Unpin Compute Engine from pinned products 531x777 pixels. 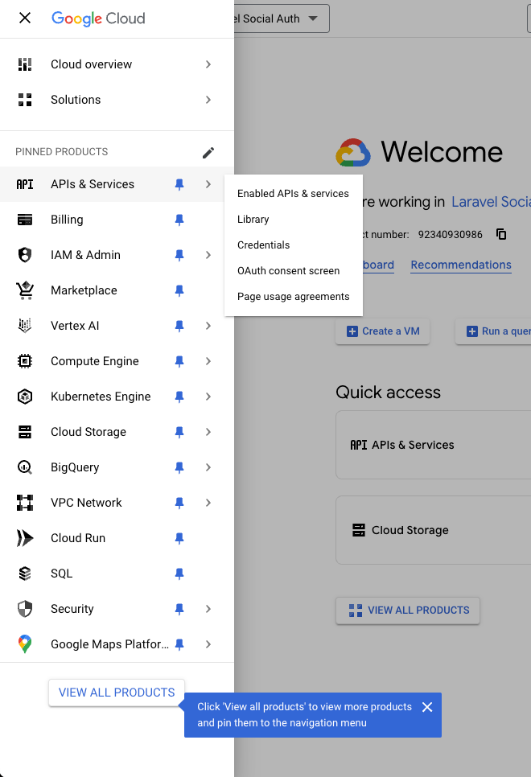179,361
